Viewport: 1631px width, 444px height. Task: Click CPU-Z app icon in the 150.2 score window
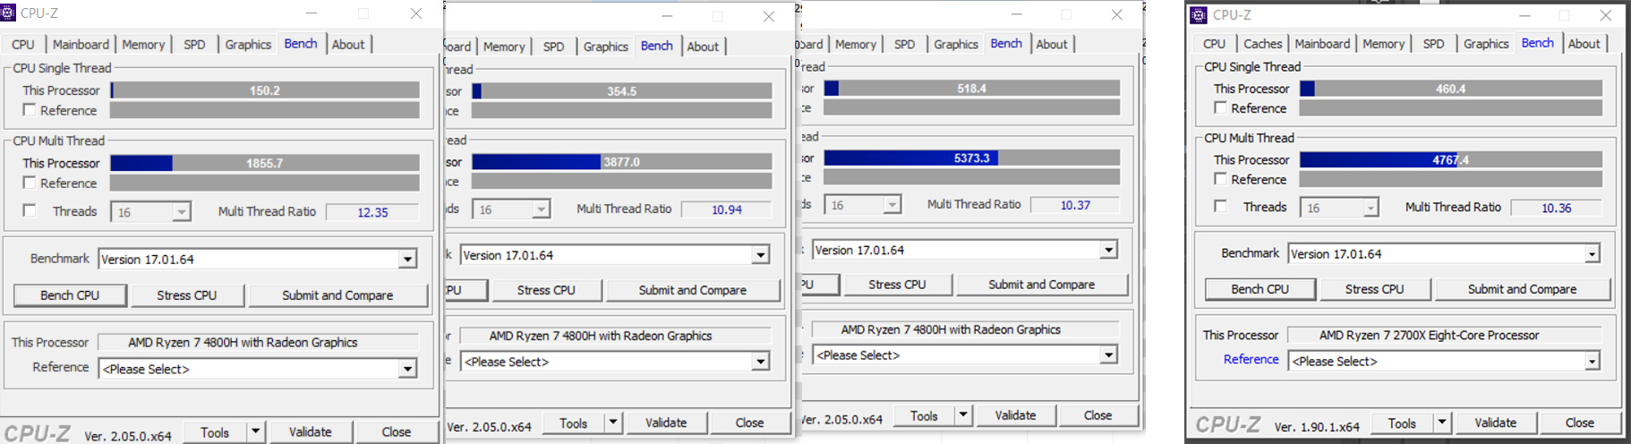tap(8, 13)
